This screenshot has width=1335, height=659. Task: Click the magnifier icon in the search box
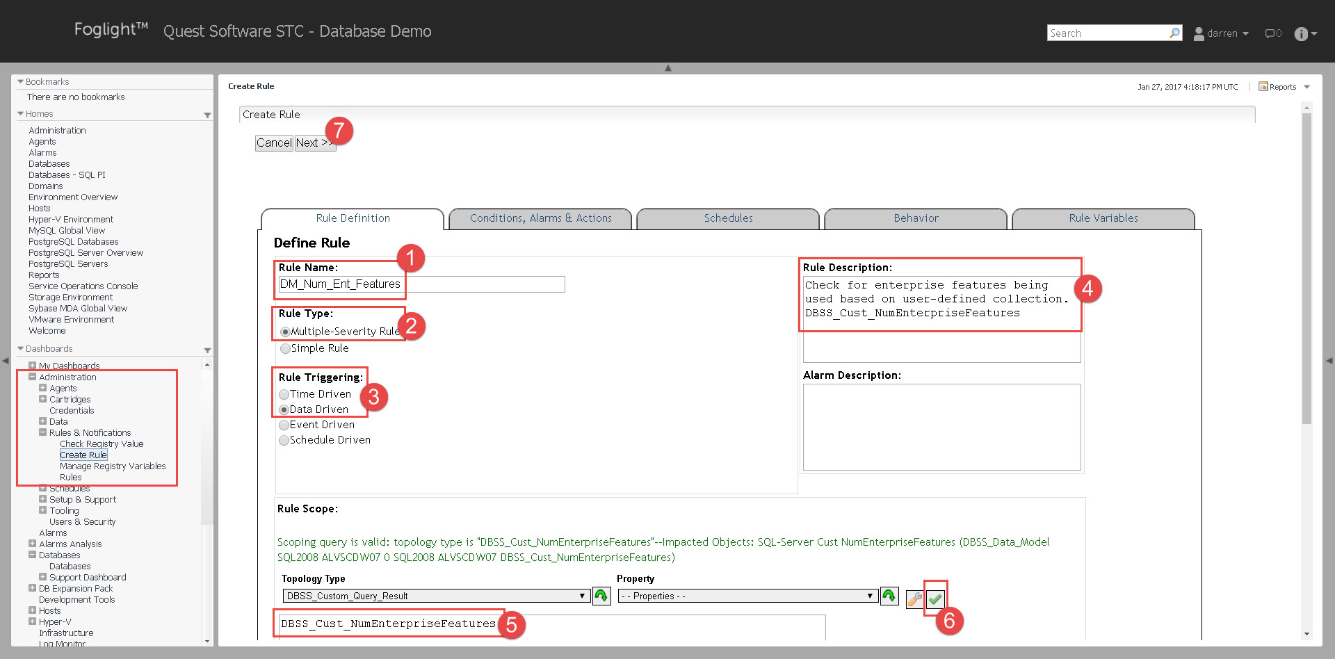click(x=1174, y=33)
